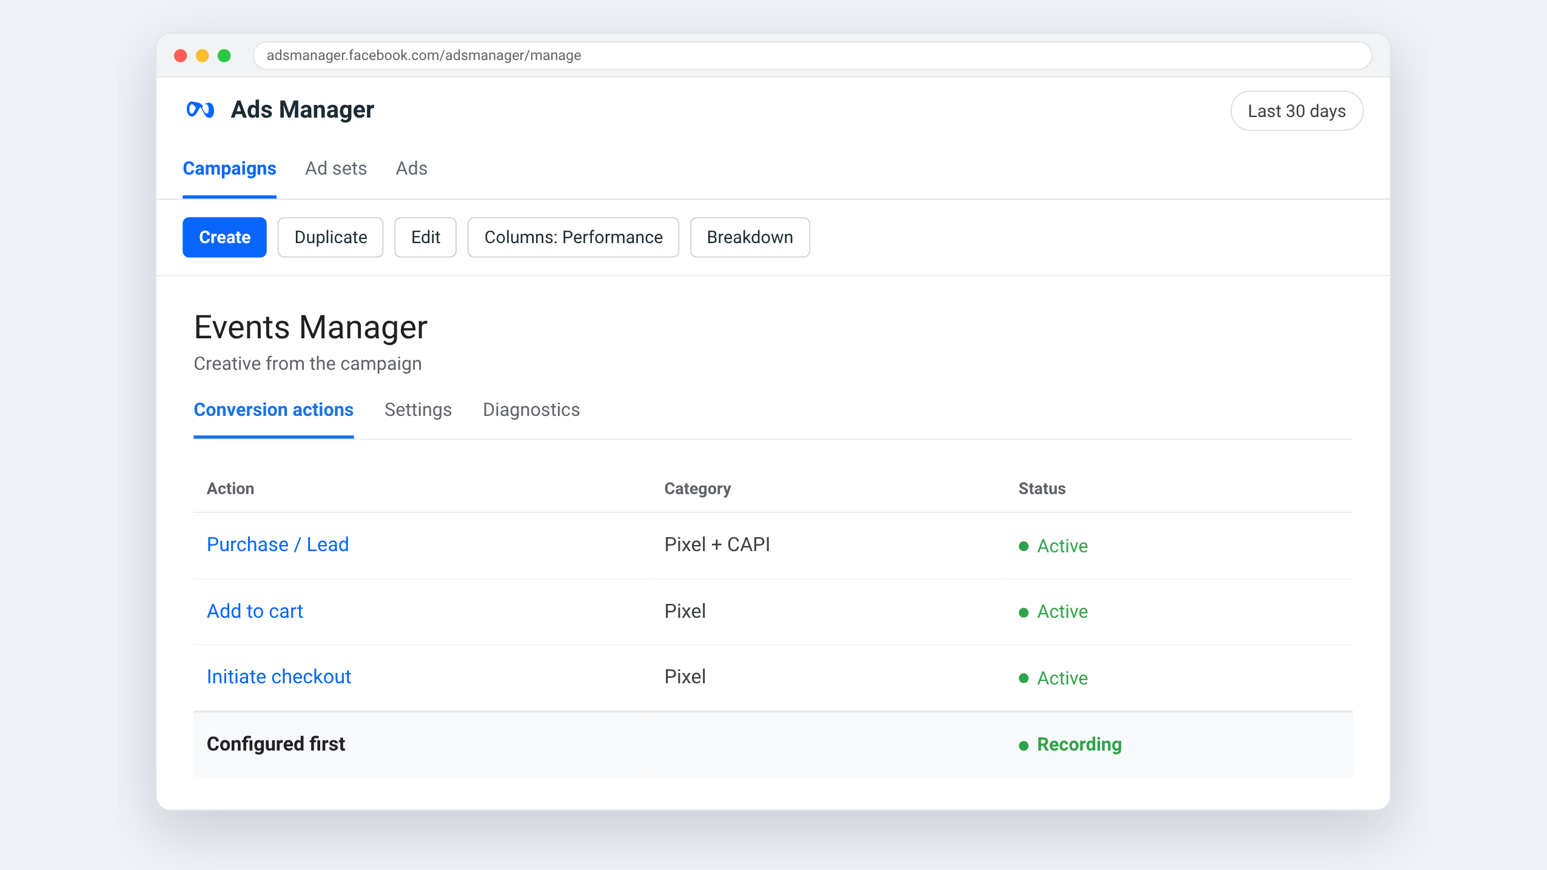This screenshot has width=1547, height=870.
Task: Open the Ads tab
Action: tap(412, 169)
